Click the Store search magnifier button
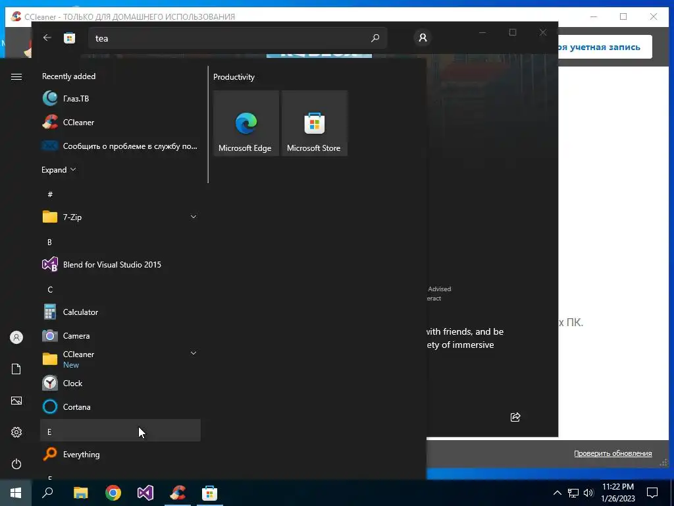The width and height of the screenshot is (674, 506). [x=375, y=38]
